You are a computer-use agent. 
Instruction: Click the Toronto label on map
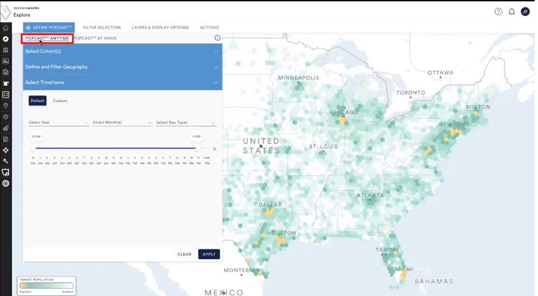(x=411, y=93)
